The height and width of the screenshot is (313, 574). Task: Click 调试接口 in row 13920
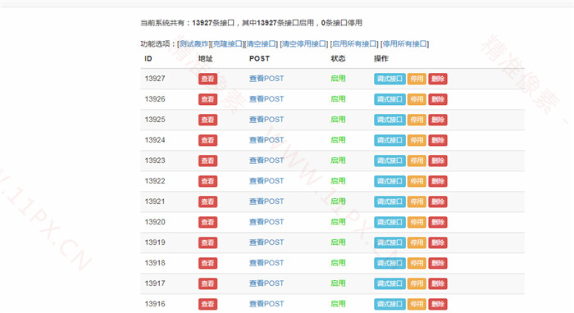pos(389,222)
